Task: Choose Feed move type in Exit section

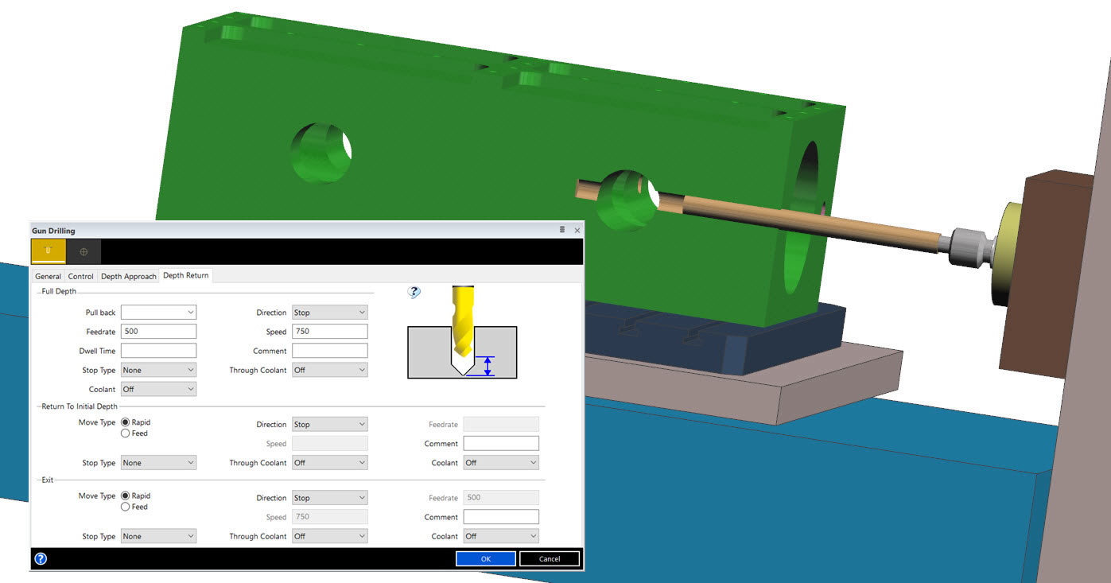Action: click(x=126, y=507)
